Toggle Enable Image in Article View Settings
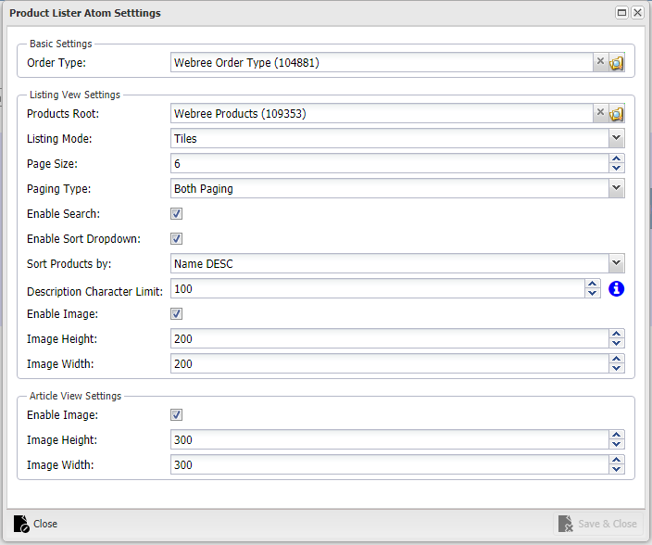The image size is (652, 545). [176, 415]
